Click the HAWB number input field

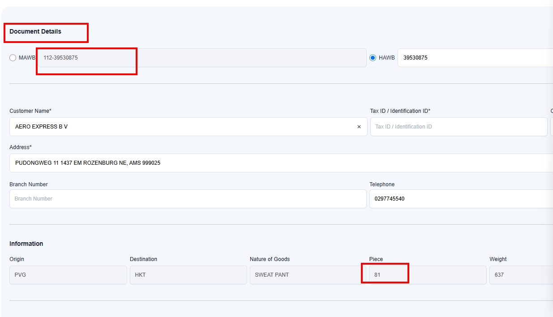pos(475,58)
